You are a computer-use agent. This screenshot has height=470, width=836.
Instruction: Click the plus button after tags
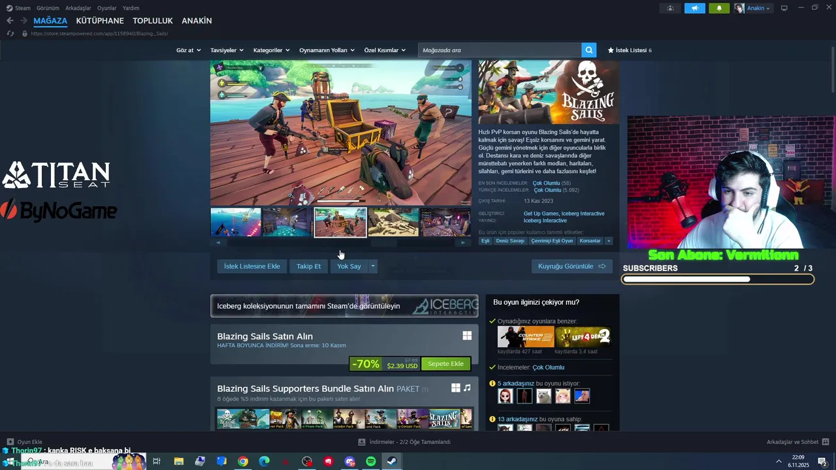coord(609,241)
